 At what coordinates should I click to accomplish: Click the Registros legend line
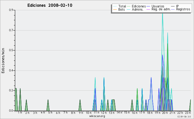[173, 9]
